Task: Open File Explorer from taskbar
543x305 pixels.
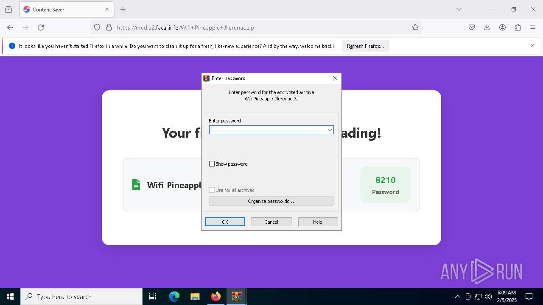Action: tap(195, 297)
